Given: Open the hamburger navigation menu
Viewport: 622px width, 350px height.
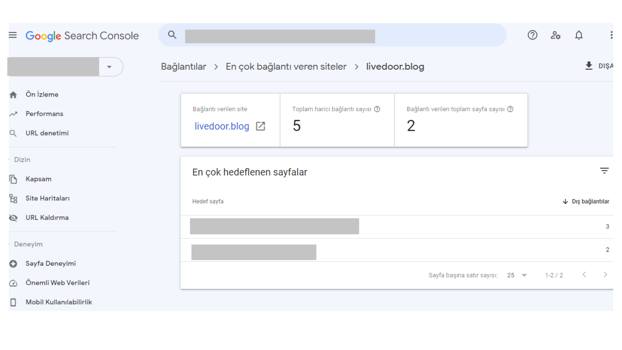Looking at the screenshot, I should click(x=13, y=35).
